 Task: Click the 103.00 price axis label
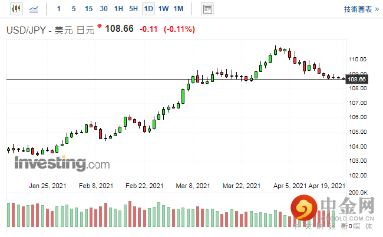coord(358,161)
